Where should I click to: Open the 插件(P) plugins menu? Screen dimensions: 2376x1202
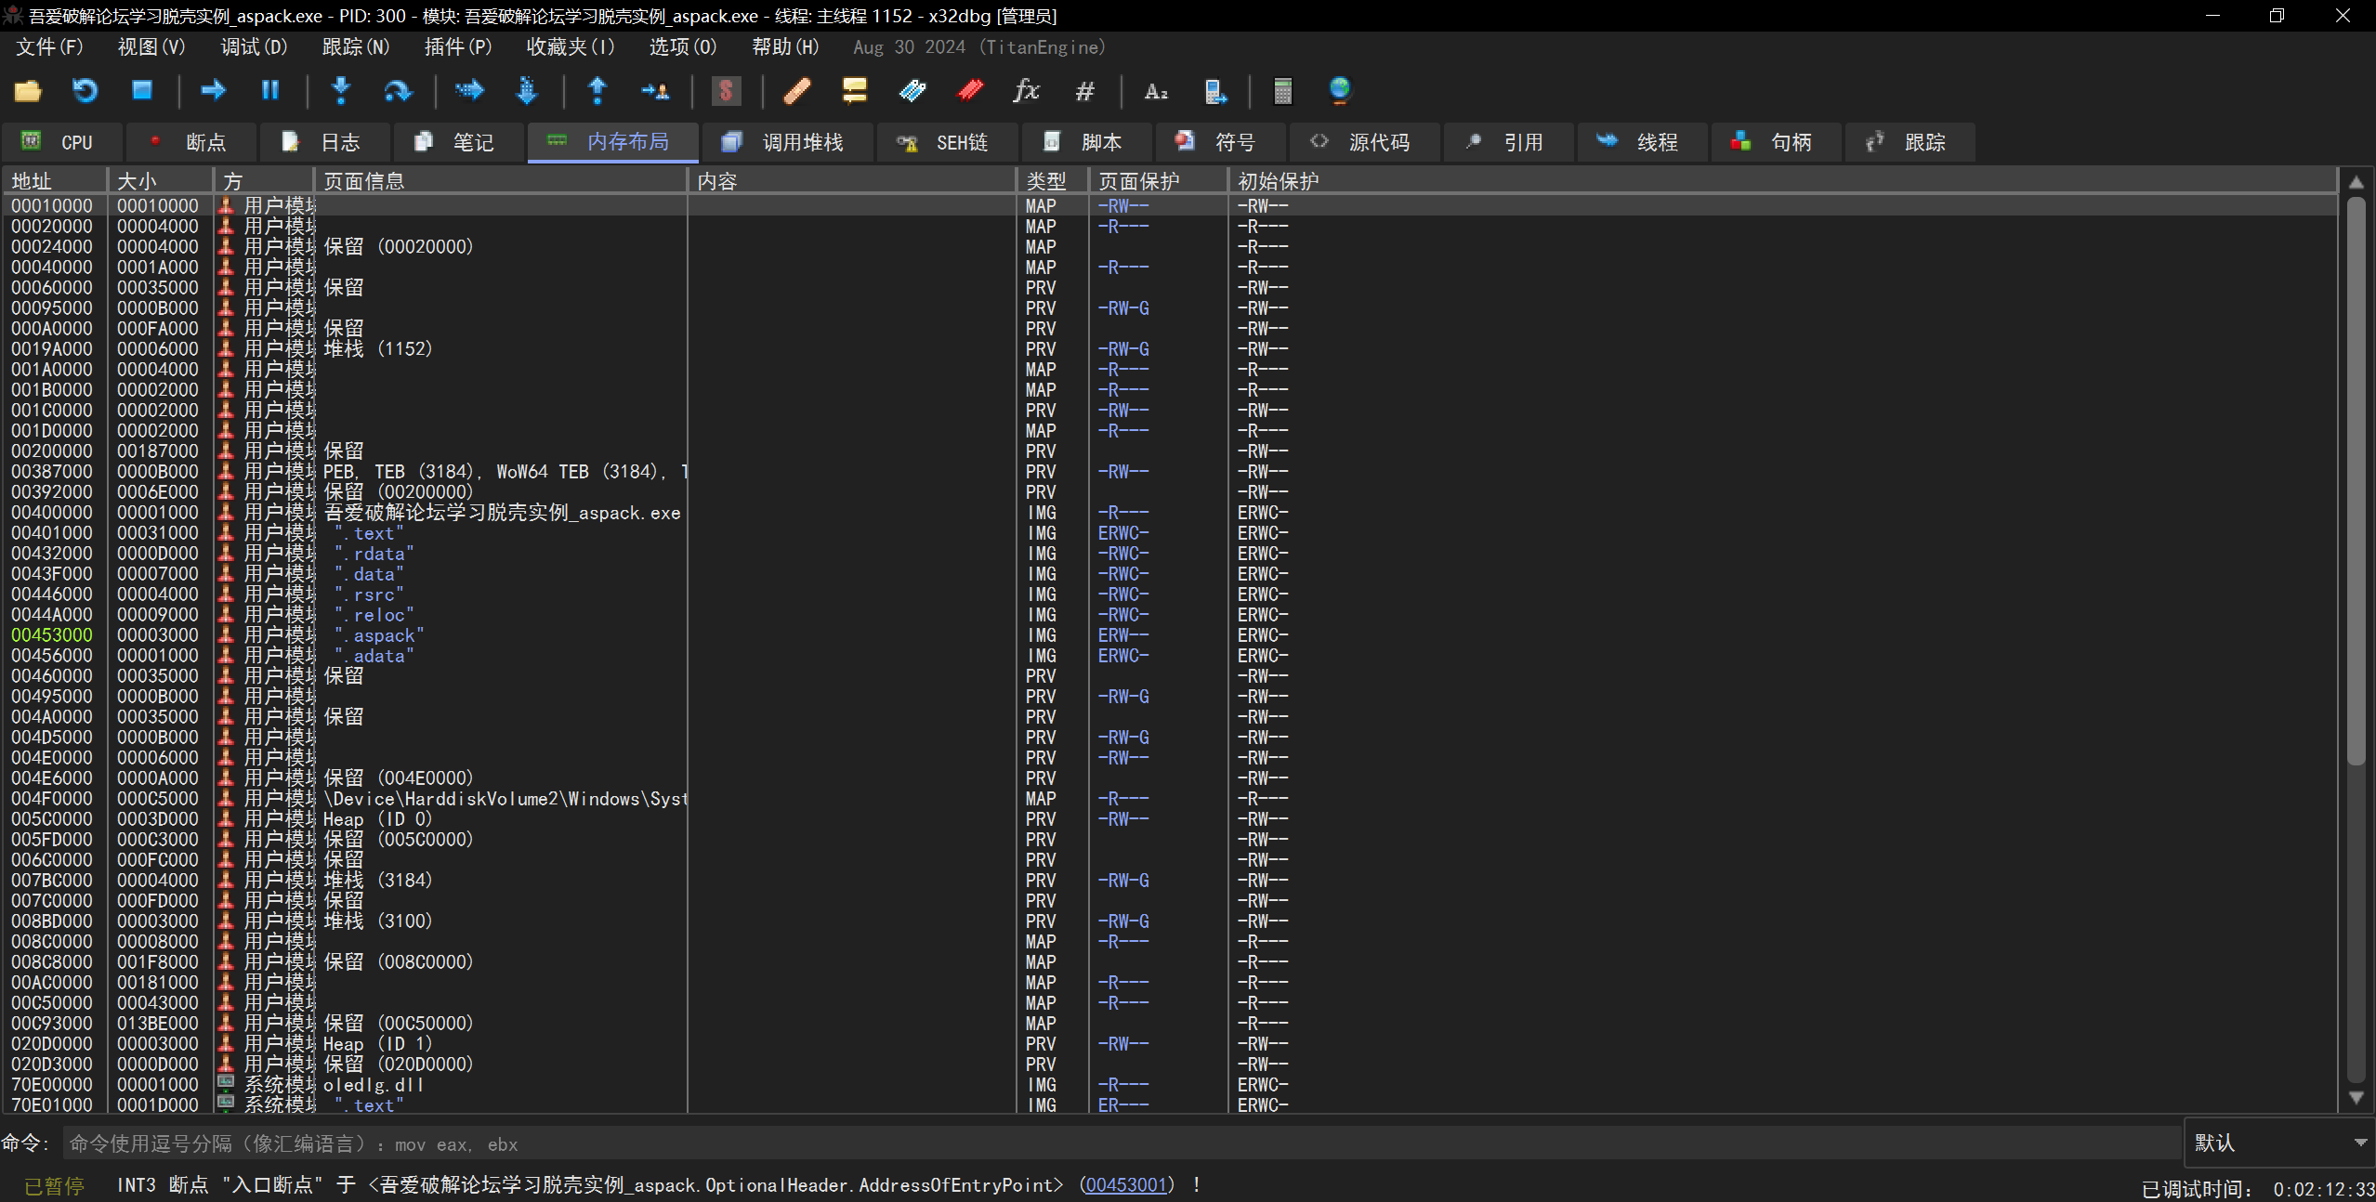457,46
